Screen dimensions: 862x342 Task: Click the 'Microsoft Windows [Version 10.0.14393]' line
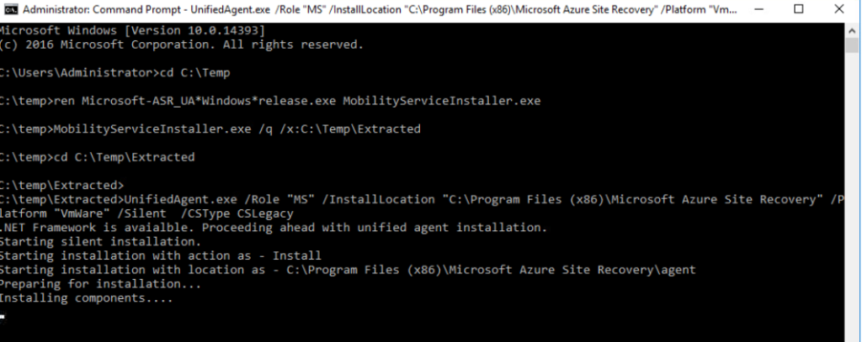coord(132,30)
